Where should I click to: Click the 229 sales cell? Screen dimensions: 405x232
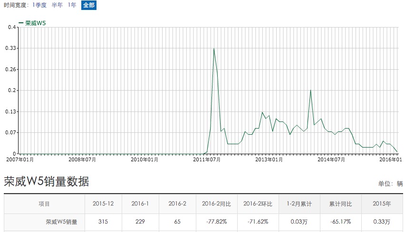140,222
